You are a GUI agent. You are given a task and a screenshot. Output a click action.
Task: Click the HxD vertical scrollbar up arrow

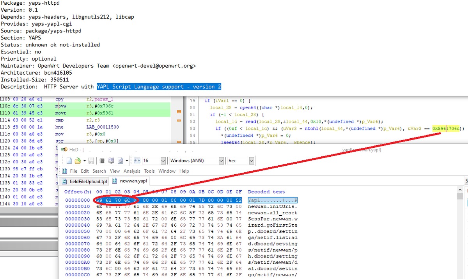461,191
